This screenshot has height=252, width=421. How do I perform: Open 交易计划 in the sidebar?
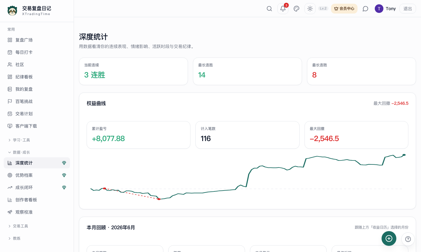point(37,114)
